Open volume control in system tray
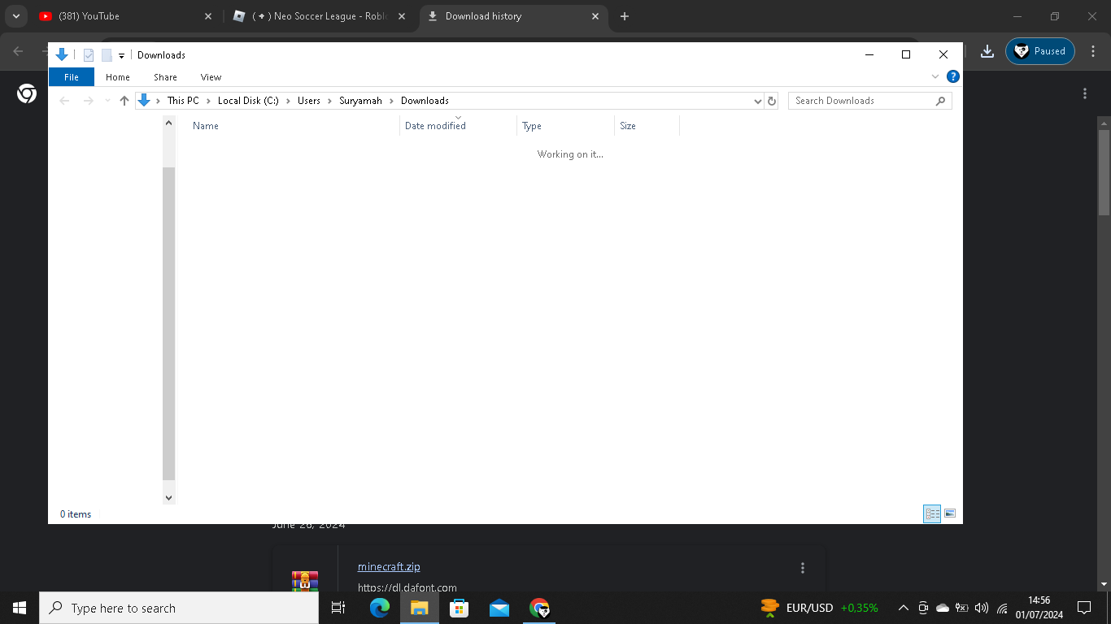Image resolution: width=1111 pixels, height=624 pixels. click(x=982, y=608)
